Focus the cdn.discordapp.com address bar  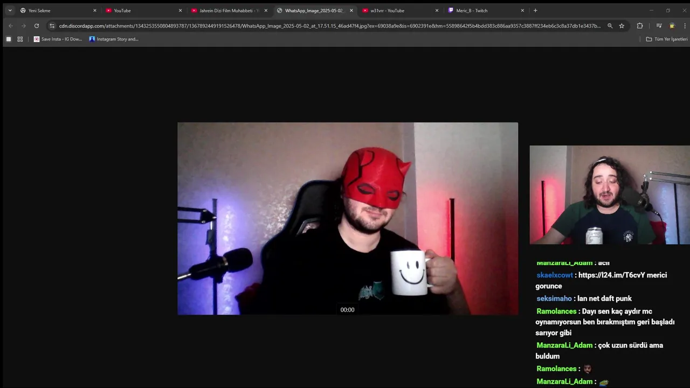(330, 26)
